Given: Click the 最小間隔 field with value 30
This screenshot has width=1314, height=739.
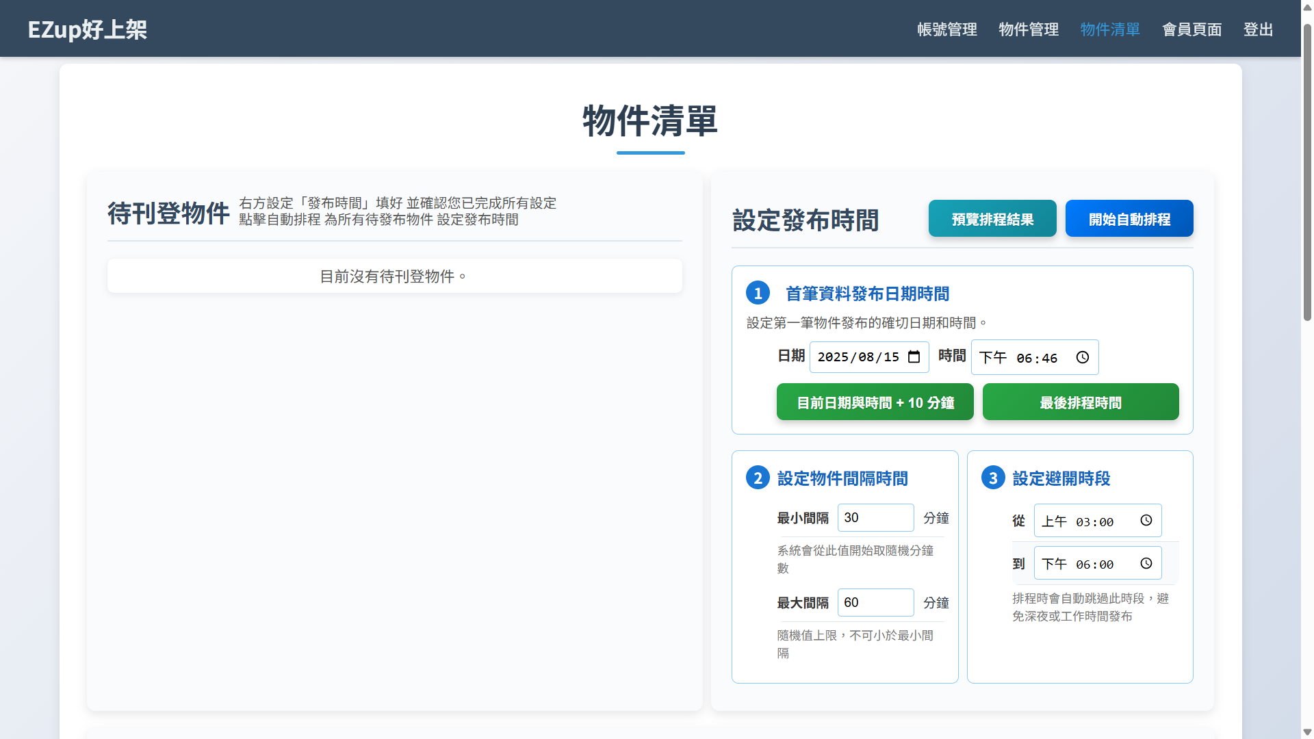Looking at the screenshot, I should tap(875, 518).
